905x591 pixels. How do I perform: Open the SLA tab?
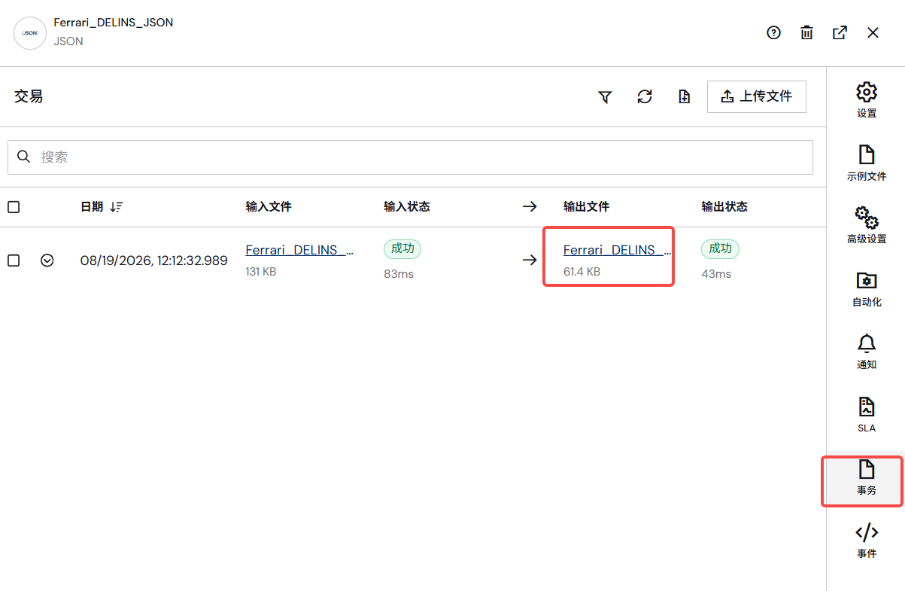click(867, 415)
